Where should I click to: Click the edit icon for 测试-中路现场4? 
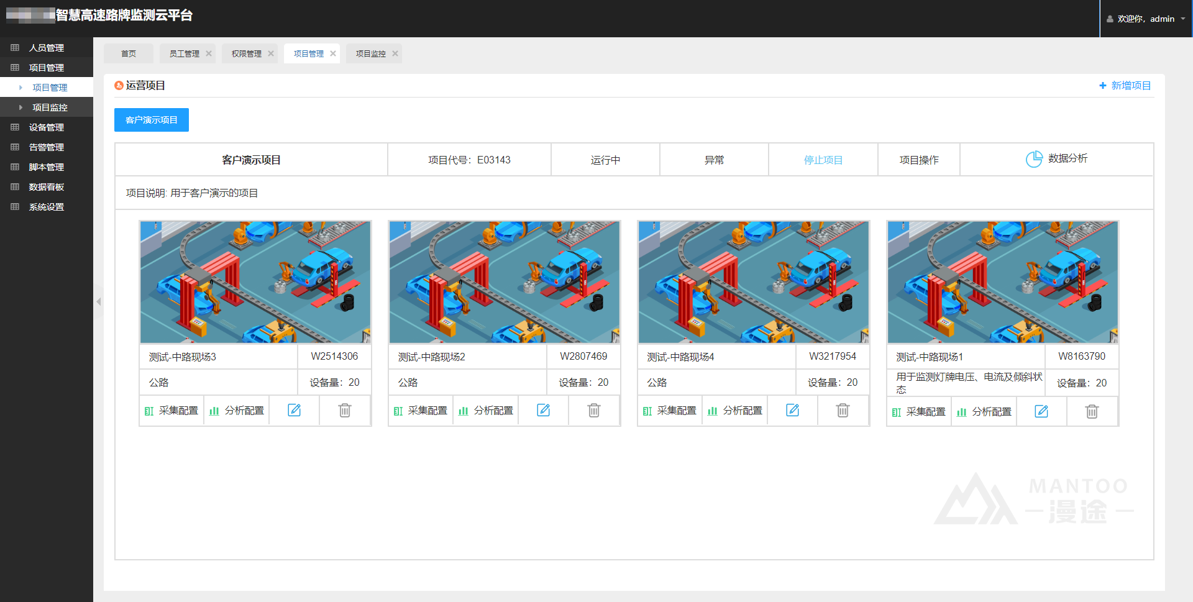(792, 410)
